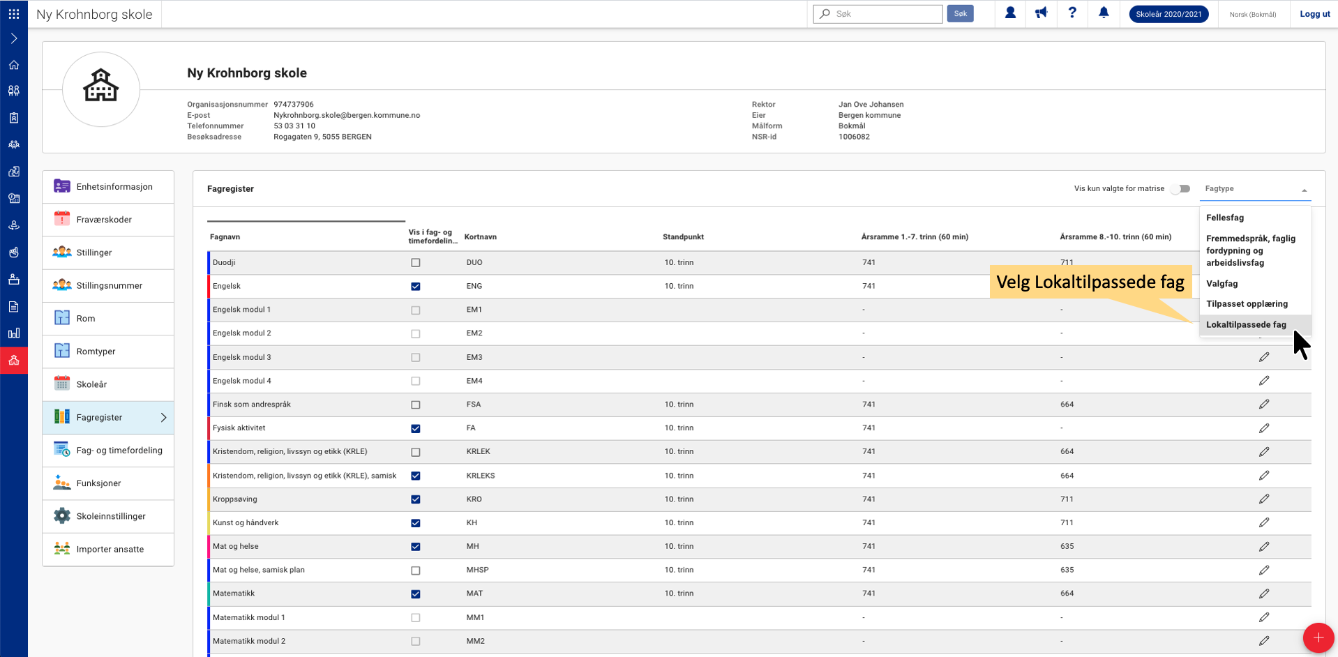The height and width of the screenshot is (657, 1338).
Task: Open the help question mark icon
Action: click(1072, 13)
